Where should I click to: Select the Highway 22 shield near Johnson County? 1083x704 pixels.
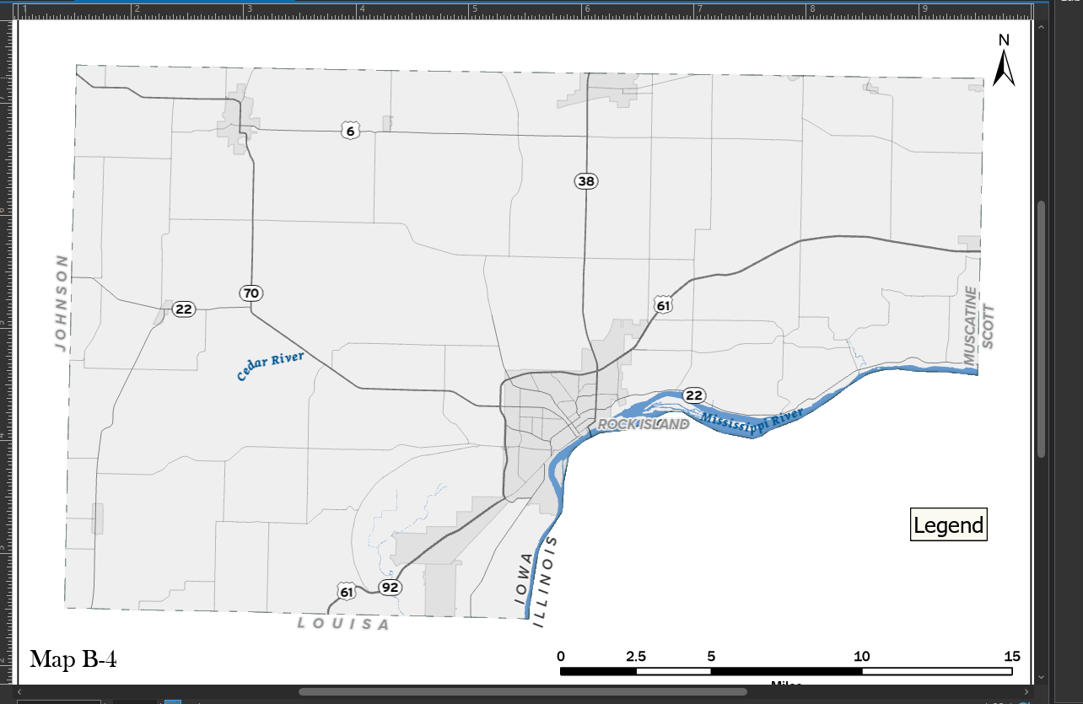click(182, 309)
